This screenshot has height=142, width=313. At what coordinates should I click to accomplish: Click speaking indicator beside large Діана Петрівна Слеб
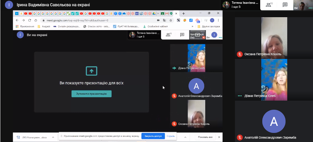click(240, 96)
